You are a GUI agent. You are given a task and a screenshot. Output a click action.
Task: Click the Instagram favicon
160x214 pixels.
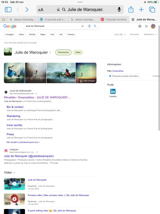click(6, 150)
